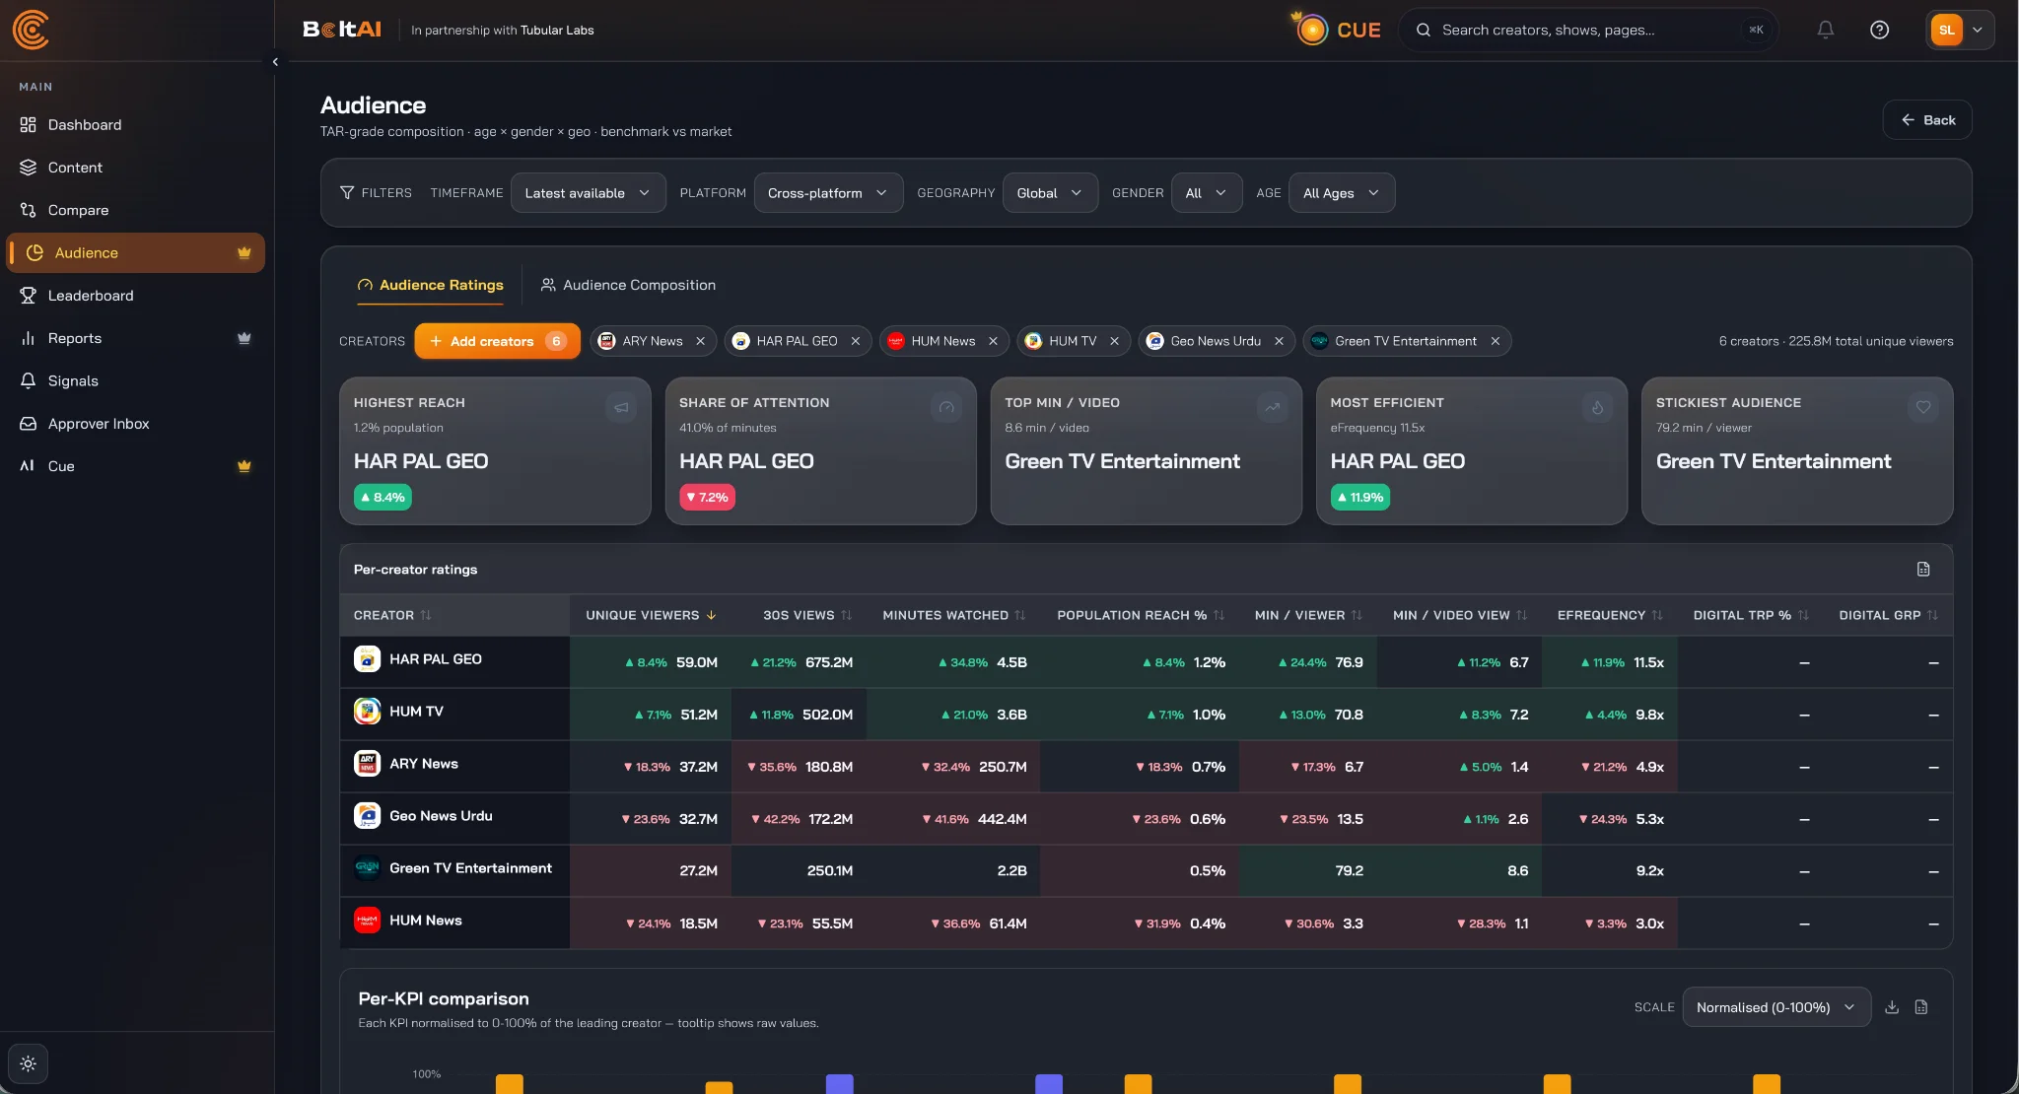Open the Platform Cross-platform dropdown

[828, 193]
